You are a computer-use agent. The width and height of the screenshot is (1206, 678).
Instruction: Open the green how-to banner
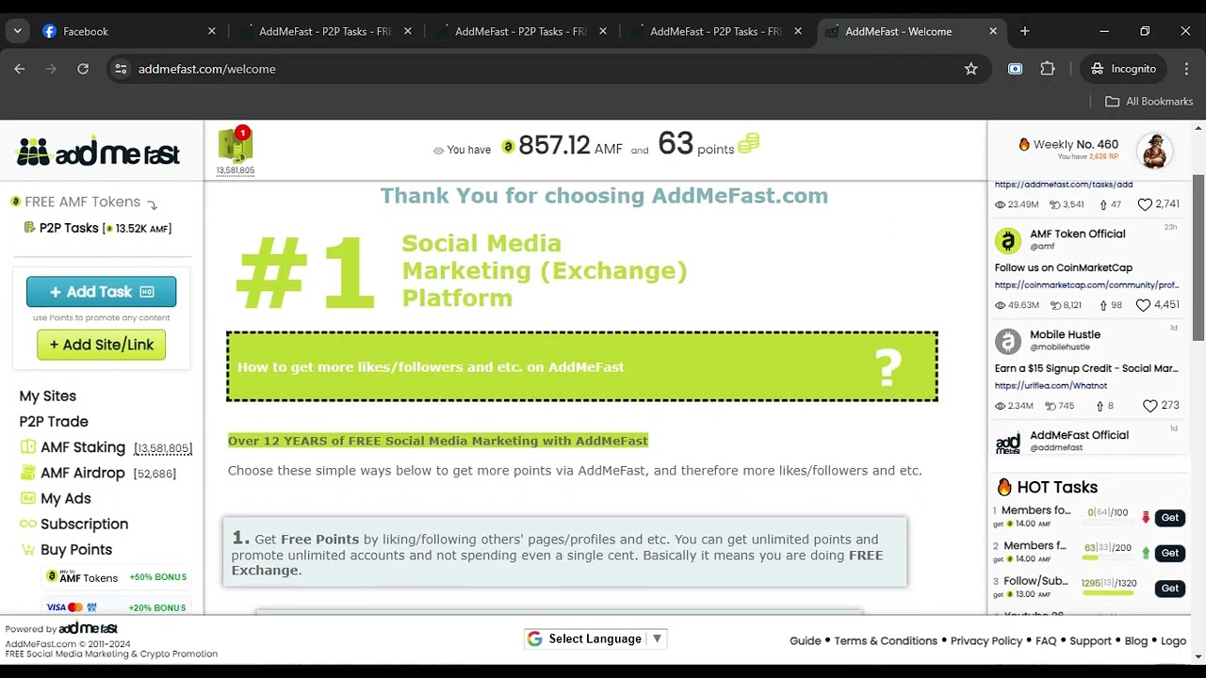tap(582, 367)
